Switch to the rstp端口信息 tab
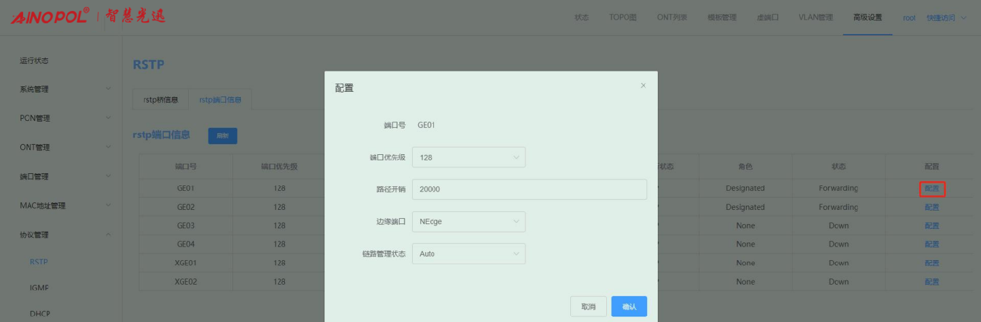This screenshot has height=322, width=981. point(220,100)
